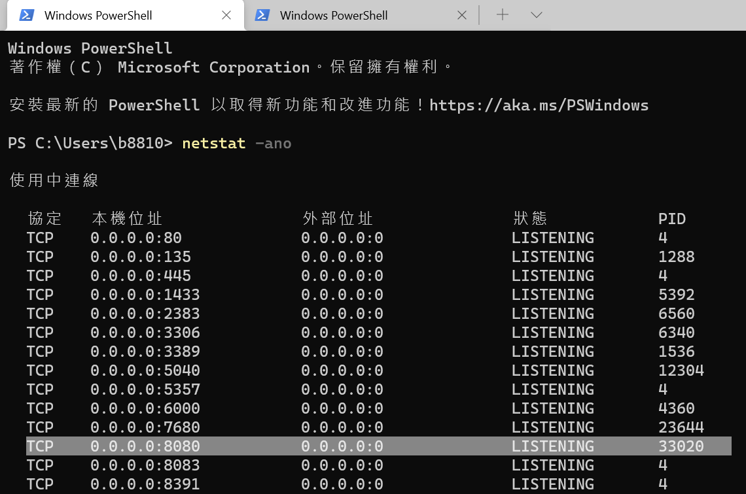Click LISTENING state in the 0.0.0.0:1433 row
This screenshot has width=746, height=494.
[x=553, y=295]
